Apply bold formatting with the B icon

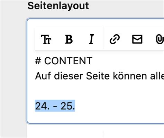69,39
